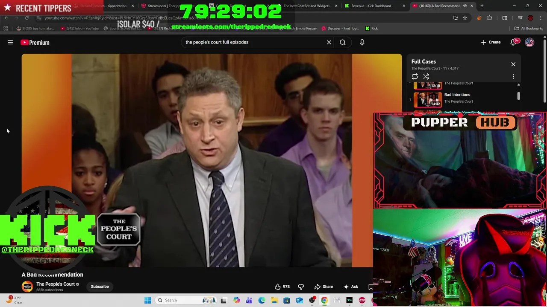The width and height of the screenshot is (547, 307).
Task: Open the Create video menu
Action: point(491,42)
